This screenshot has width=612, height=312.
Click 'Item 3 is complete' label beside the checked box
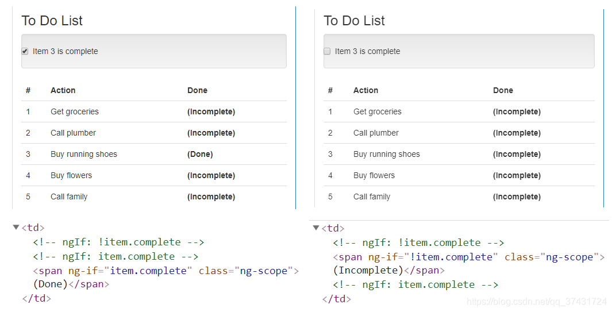pyautogui.click(x=65, y=51)
